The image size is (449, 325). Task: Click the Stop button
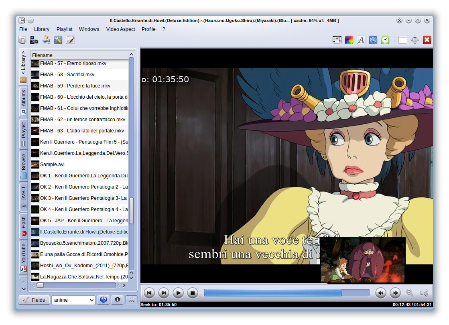pos(193,292)
